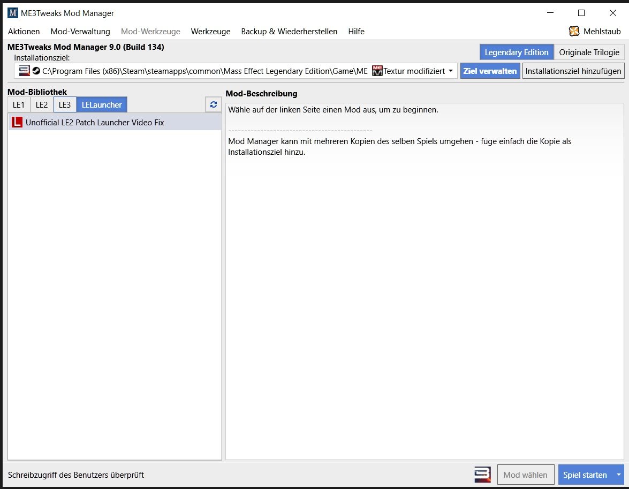Open the Backup & Wiederherstellen menu
The image size is (629, 489).
tap(289, 31)
